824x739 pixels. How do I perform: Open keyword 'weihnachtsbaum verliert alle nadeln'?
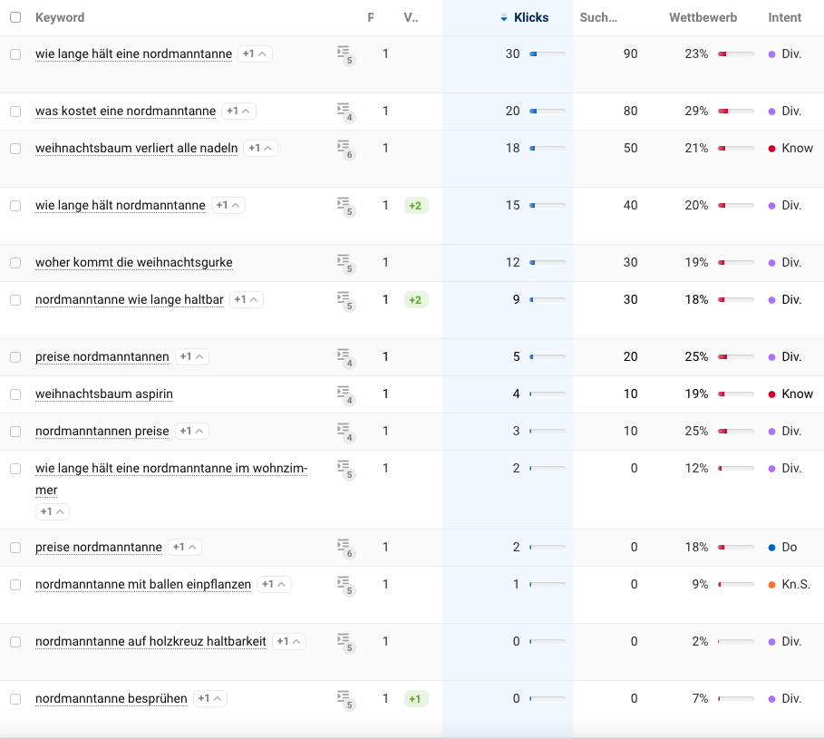(x=136, y=149)
